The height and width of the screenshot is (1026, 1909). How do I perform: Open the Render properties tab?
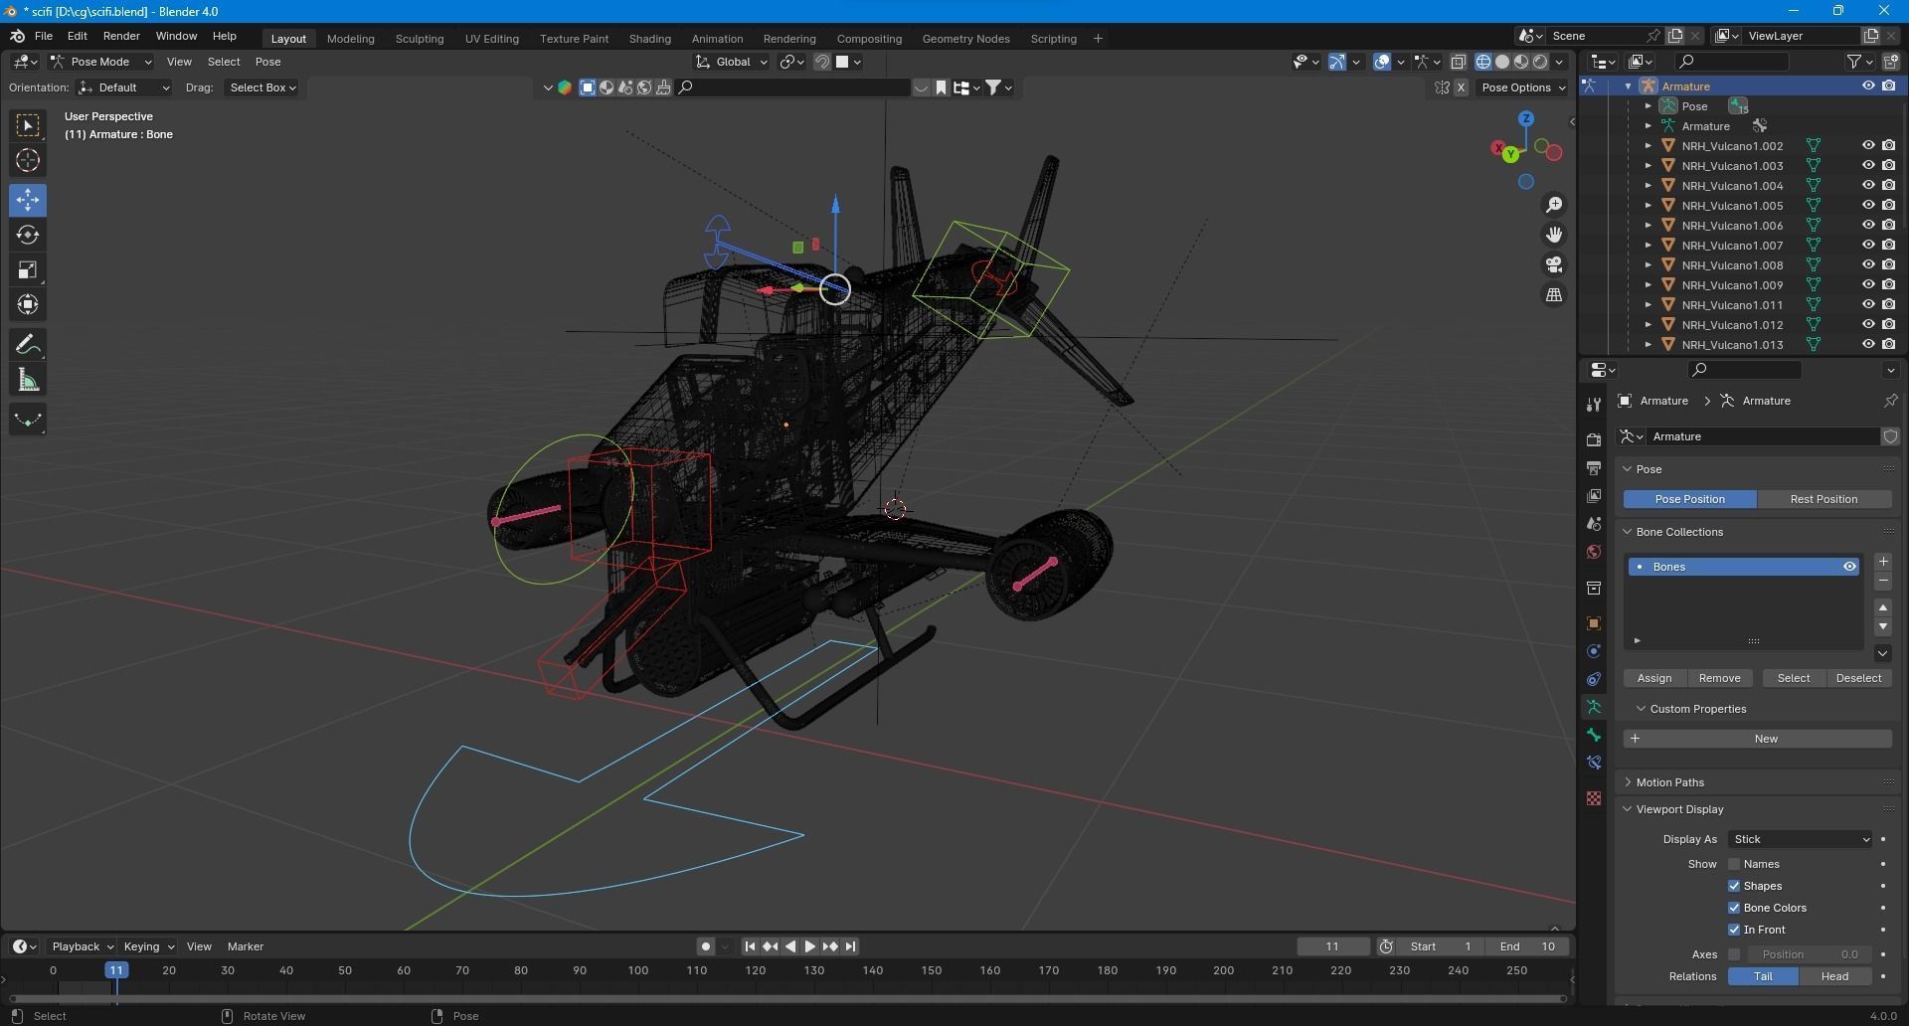point(1594,439)
